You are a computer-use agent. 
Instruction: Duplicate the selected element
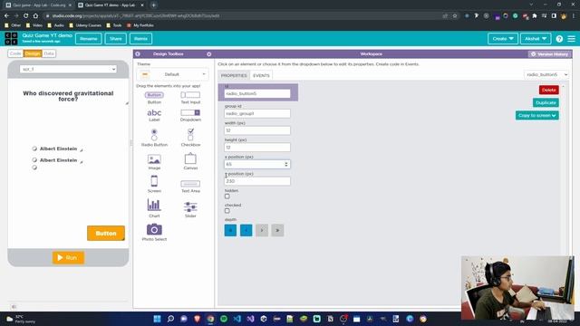click(x=546, y=102)
